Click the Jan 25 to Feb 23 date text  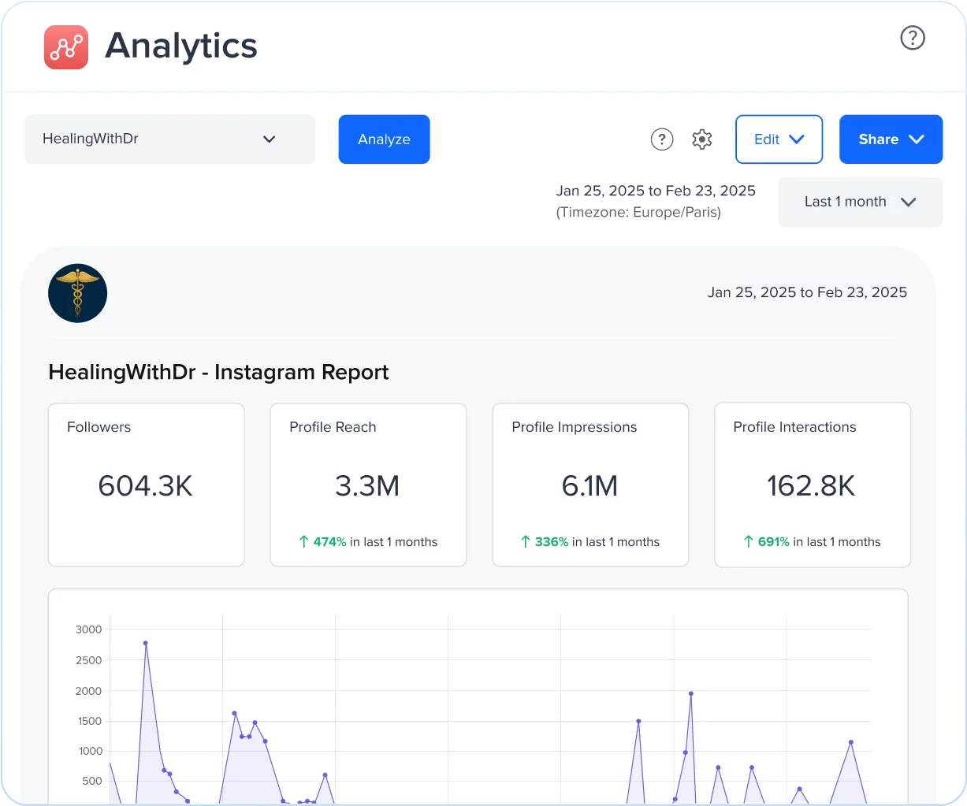pos(656,190)
